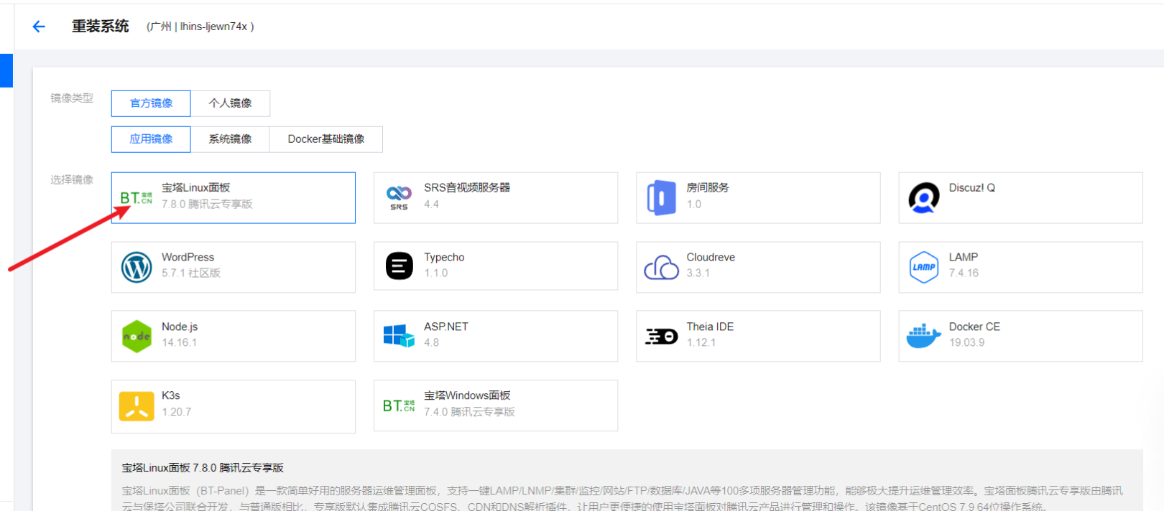Click the LAMP hexagon icon
This screenshot has width=1164, height=511.
tap(924, 267)
